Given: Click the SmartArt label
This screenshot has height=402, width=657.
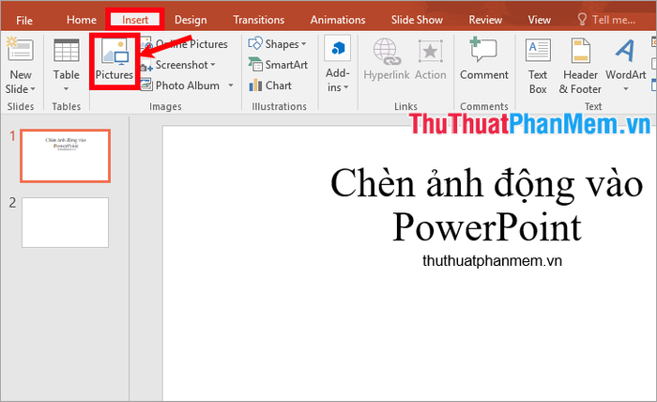Looking at the screenshot, I should 286,65.
